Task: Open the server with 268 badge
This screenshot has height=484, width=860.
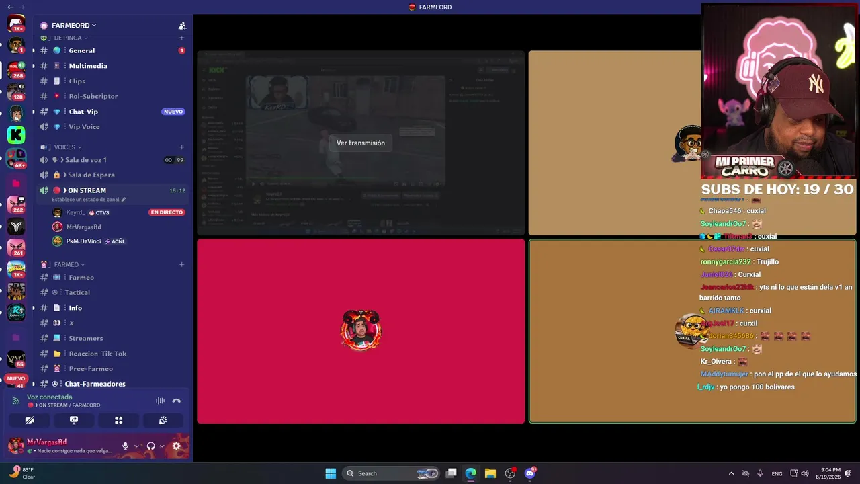Action: [x=16, y=69]
